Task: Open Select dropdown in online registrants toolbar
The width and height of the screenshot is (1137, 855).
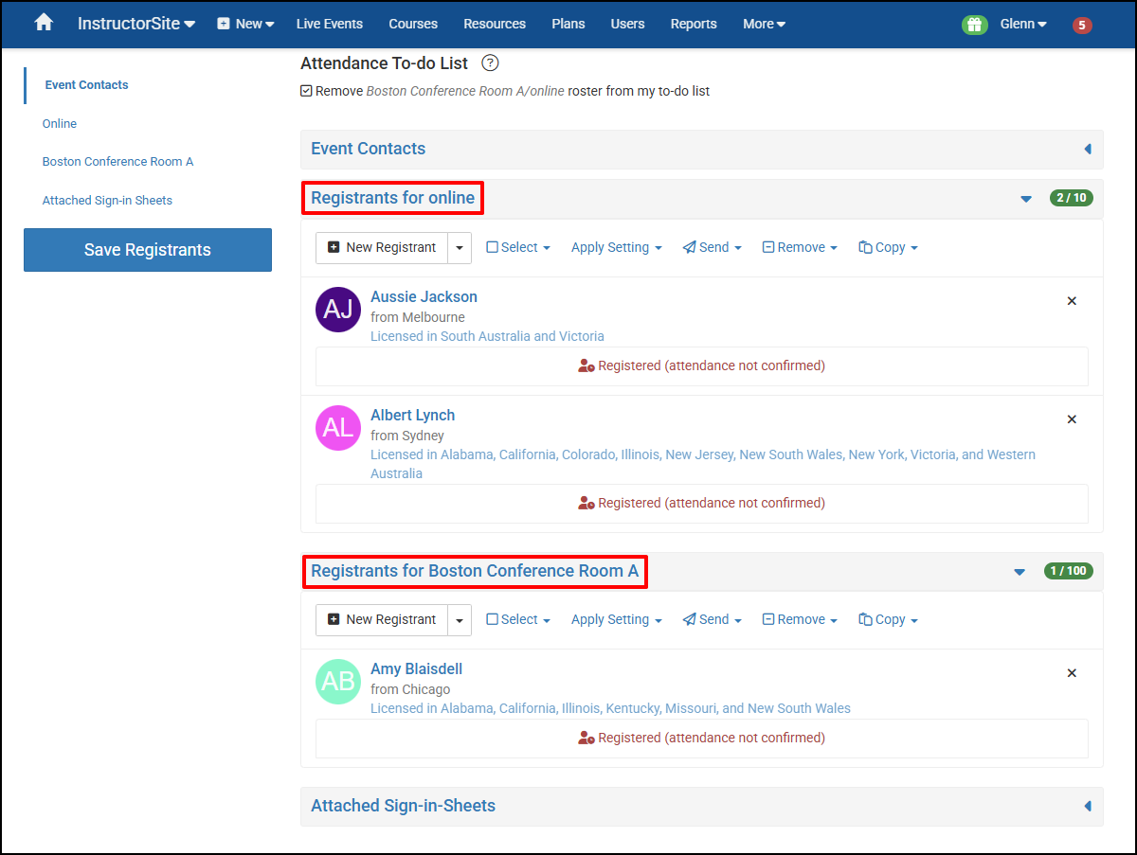Action: (x=518, y=247)
